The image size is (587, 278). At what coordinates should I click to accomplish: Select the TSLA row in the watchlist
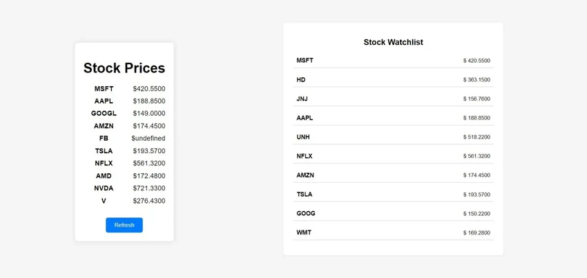(393, 195)
